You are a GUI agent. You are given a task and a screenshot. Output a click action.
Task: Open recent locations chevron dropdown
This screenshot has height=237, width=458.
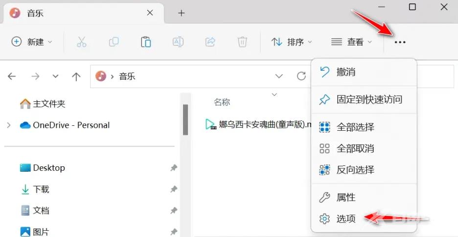(x=55, y=77)
